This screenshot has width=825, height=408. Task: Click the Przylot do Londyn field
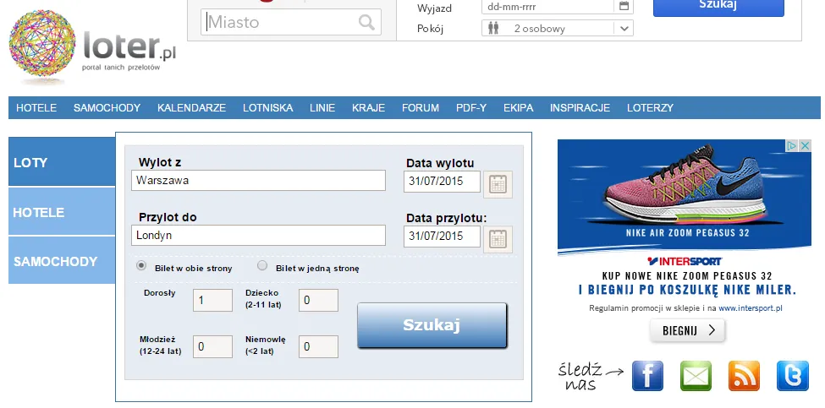tap(258, 235)
